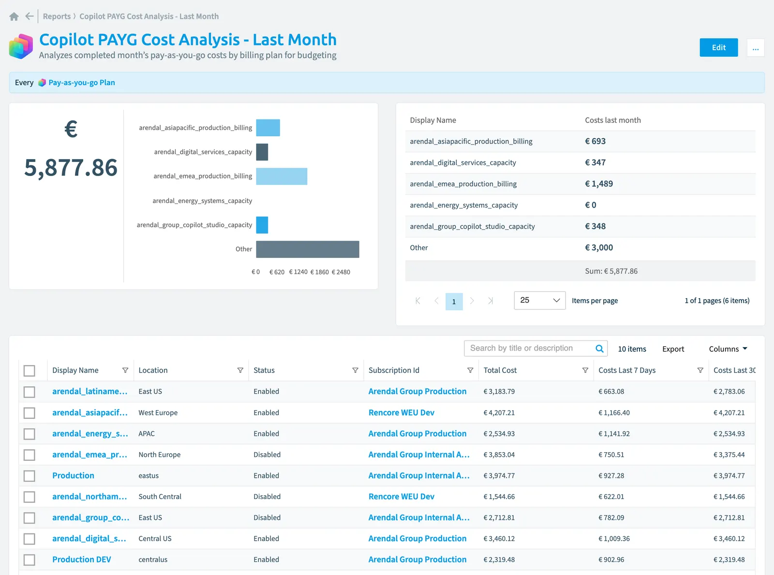Open filter for Subscription Id column
Viewport: 774px width, 575px height.
tap(470, 370)
